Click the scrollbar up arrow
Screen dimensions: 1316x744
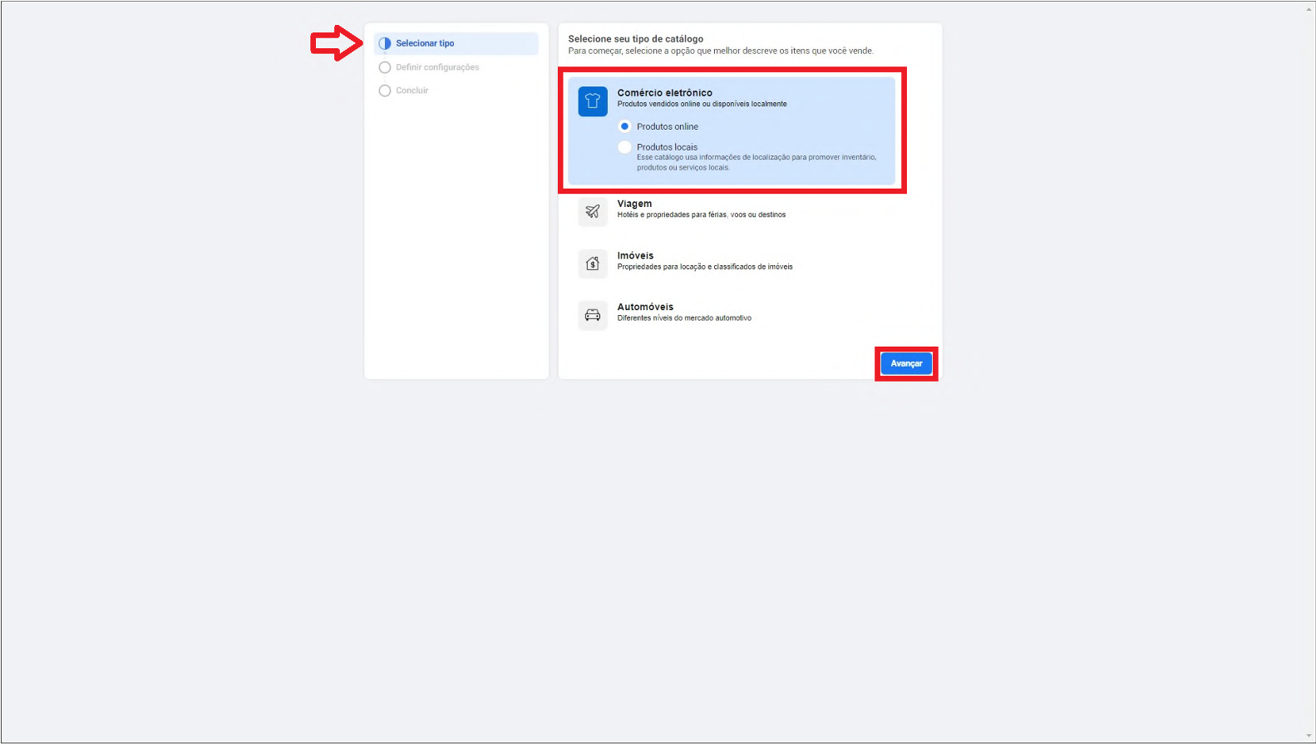tap(1309, 7)
